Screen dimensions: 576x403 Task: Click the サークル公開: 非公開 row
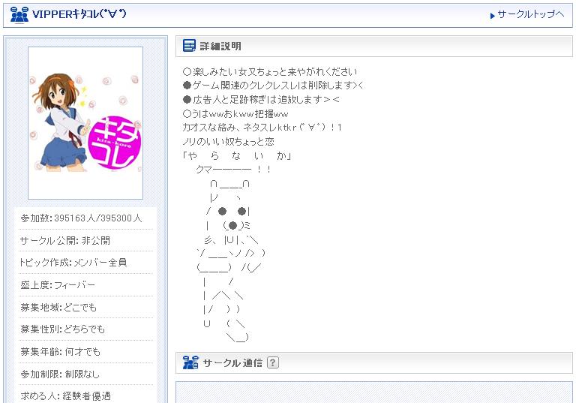85,240
